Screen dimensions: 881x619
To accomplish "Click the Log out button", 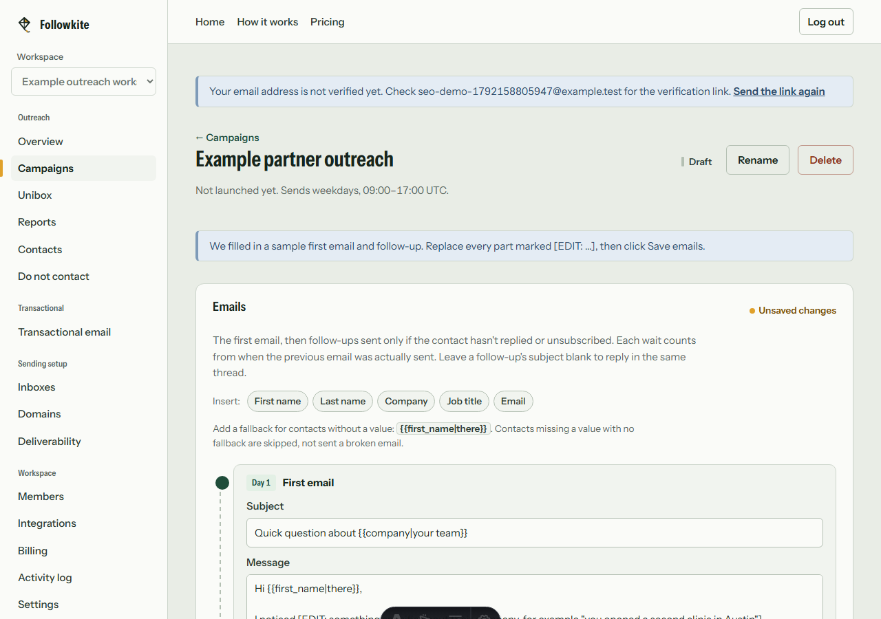I will pyautogui.click(x=826, y=22).
